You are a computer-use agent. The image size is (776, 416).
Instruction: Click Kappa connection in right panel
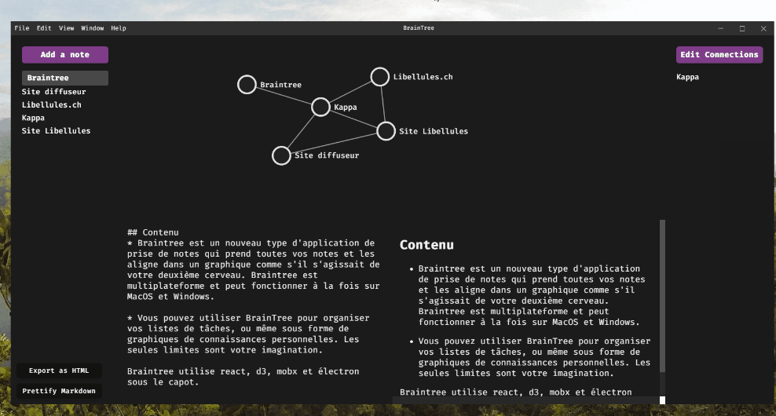[687, 77]
